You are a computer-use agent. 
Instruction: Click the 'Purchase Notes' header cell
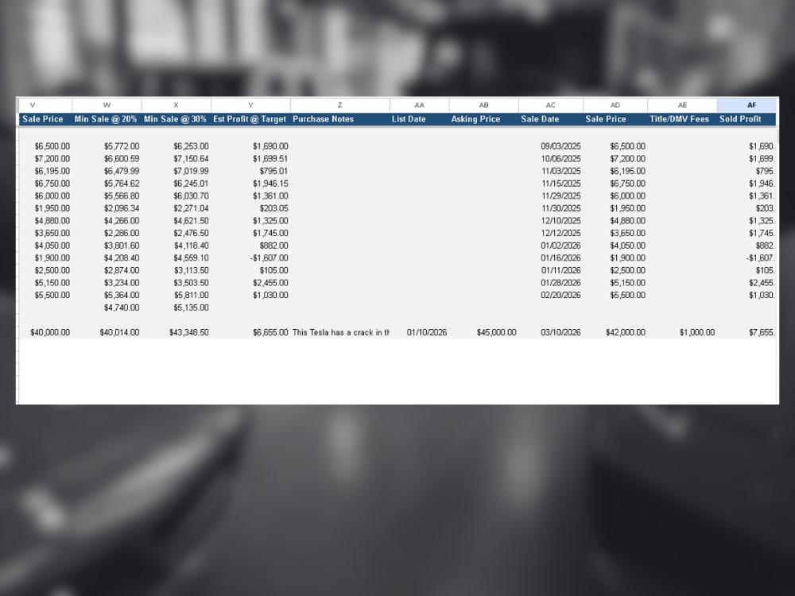tap(339, 119)
